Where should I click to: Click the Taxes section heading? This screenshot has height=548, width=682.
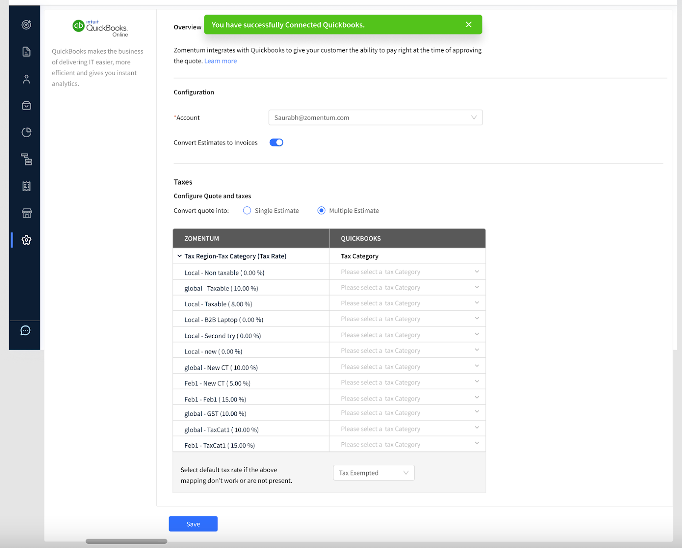point(183,182)
